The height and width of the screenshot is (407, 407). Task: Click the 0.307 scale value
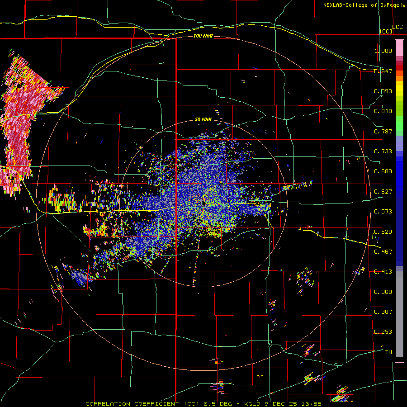tap(383, 312)
